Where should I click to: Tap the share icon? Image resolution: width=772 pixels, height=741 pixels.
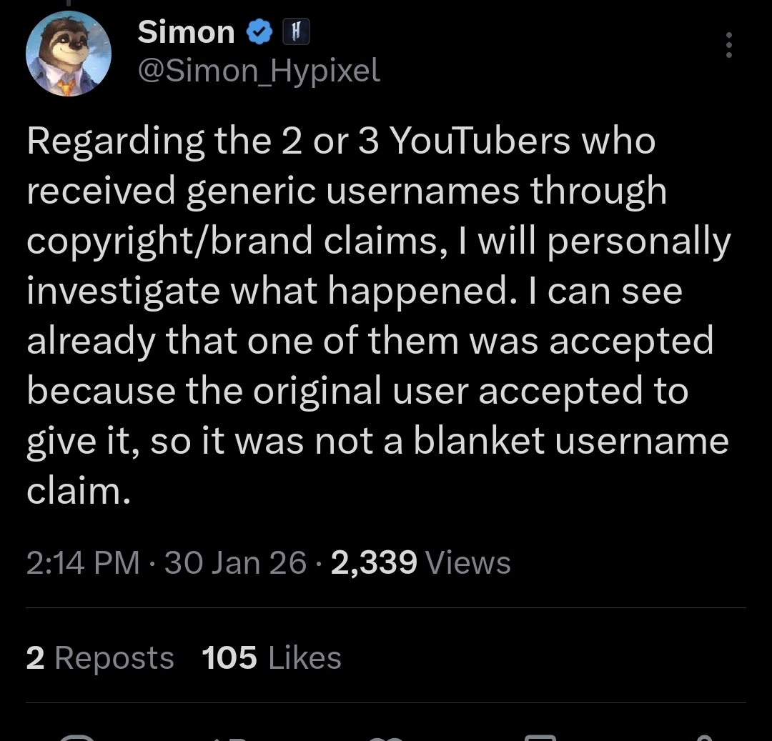click(x=703, y=737)
